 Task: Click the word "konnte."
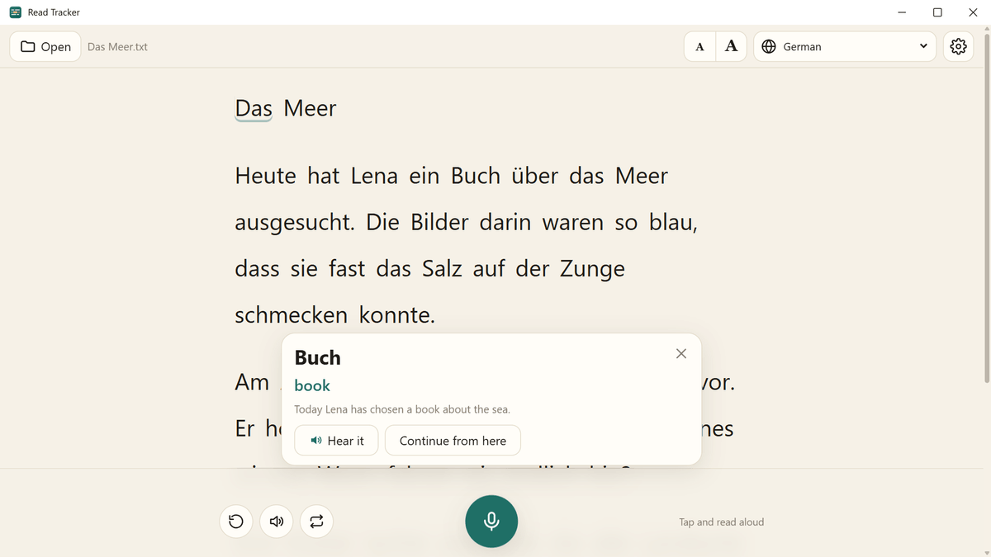(x=397, y=315)
